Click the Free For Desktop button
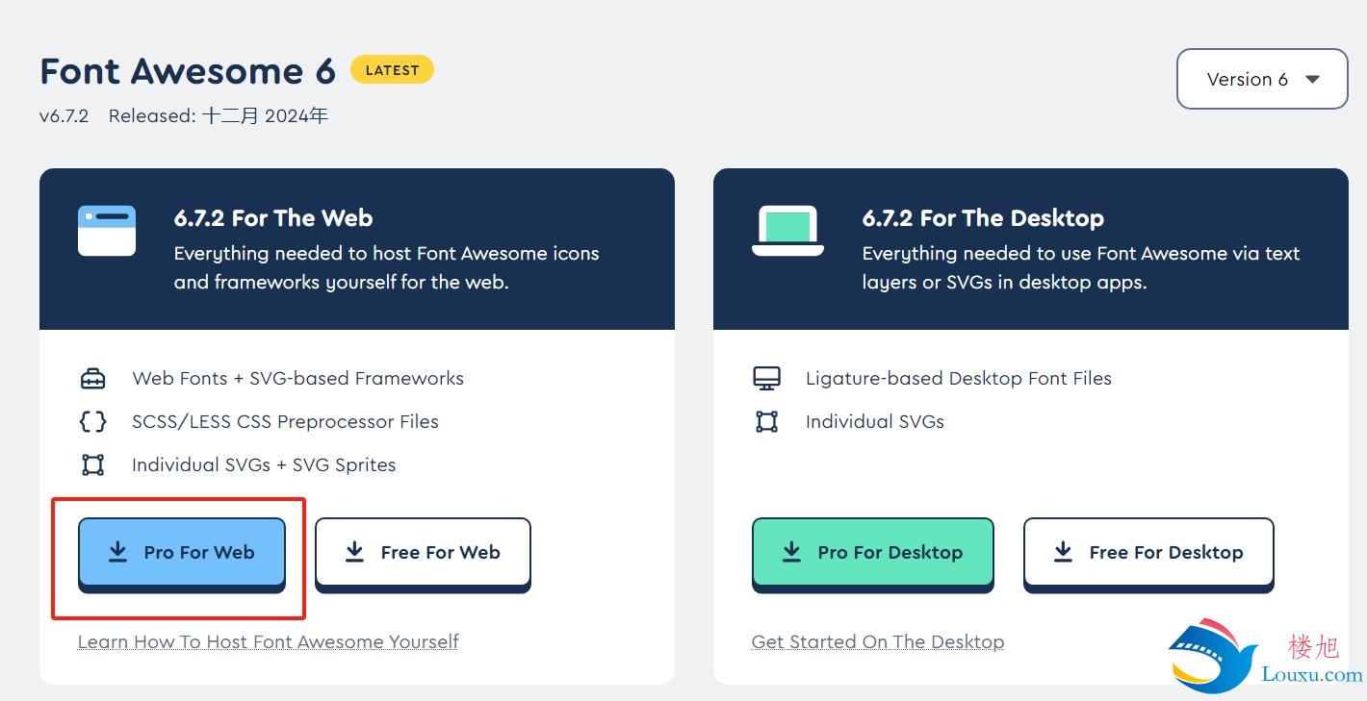 click(1148, 553)
